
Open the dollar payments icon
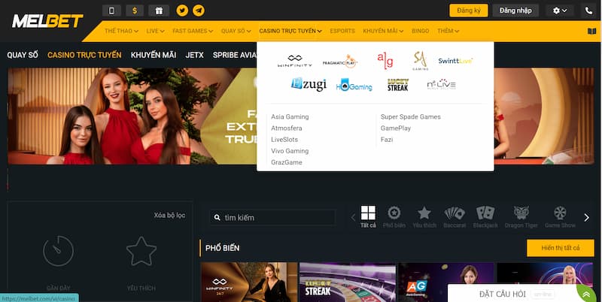pyautogui.click(x=135, y=11)
